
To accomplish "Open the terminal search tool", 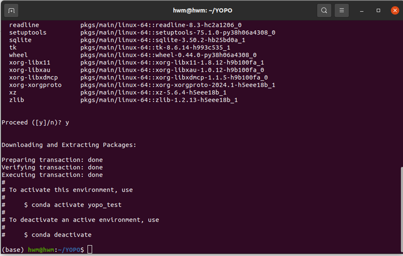I will point(324,11).
